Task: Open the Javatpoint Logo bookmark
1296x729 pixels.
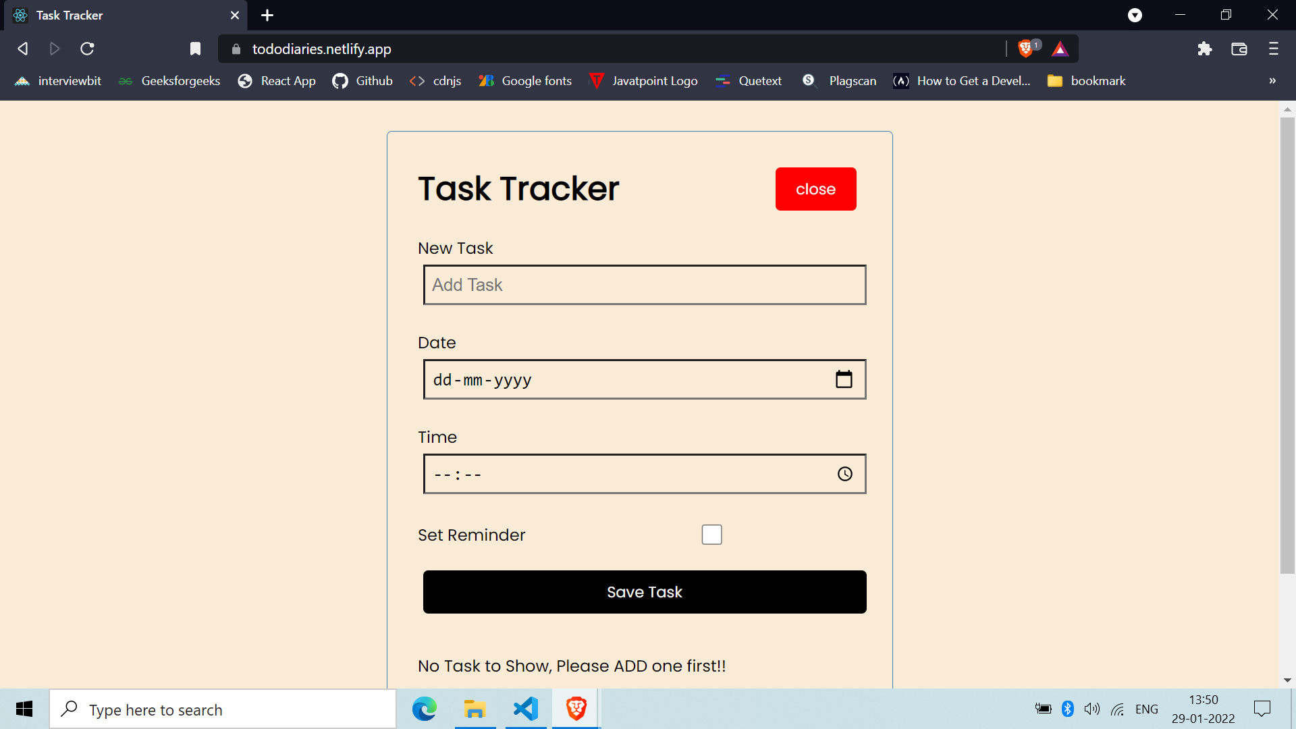Action: click(x=643, y=81)
